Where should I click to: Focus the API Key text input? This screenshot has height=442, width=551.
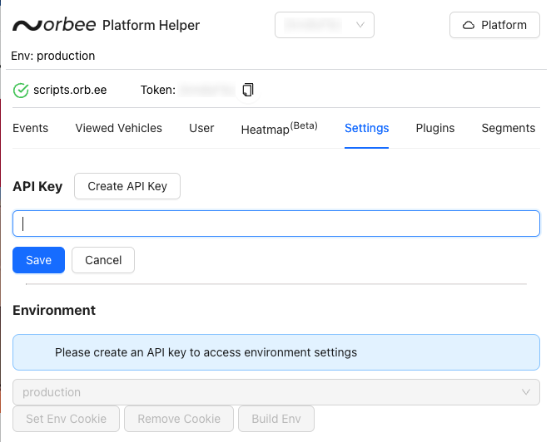pyautogui.click(x=275, y=223)
